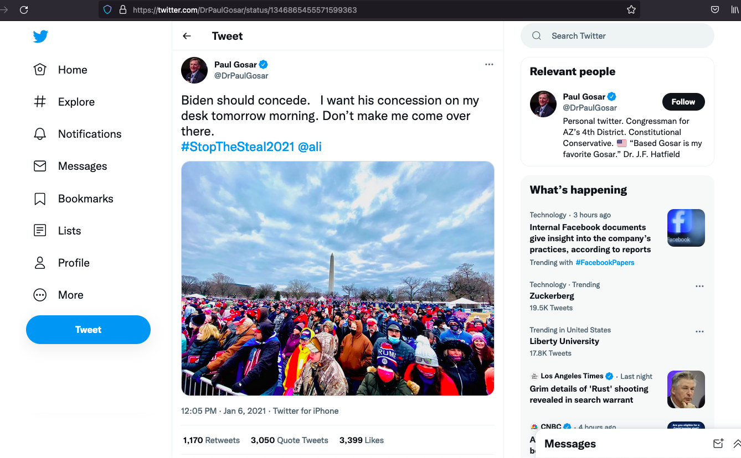Open the #StopTheSteal2021 hashtag link
This screenshot has width=741, height=458.
pyautogui.click(x=238, y=147)
